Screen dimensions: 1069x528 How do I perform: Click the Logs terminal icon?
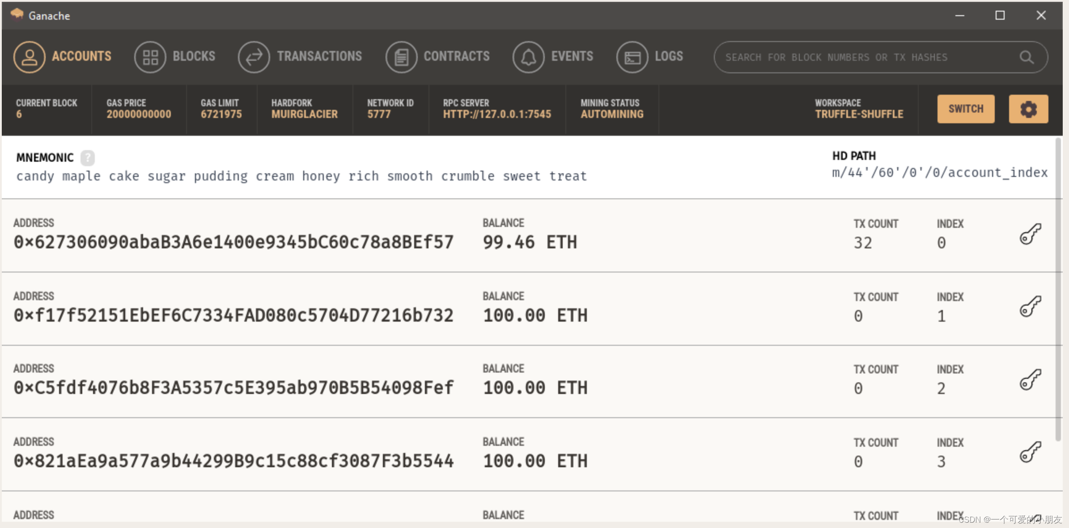click(x=632, y=57)
